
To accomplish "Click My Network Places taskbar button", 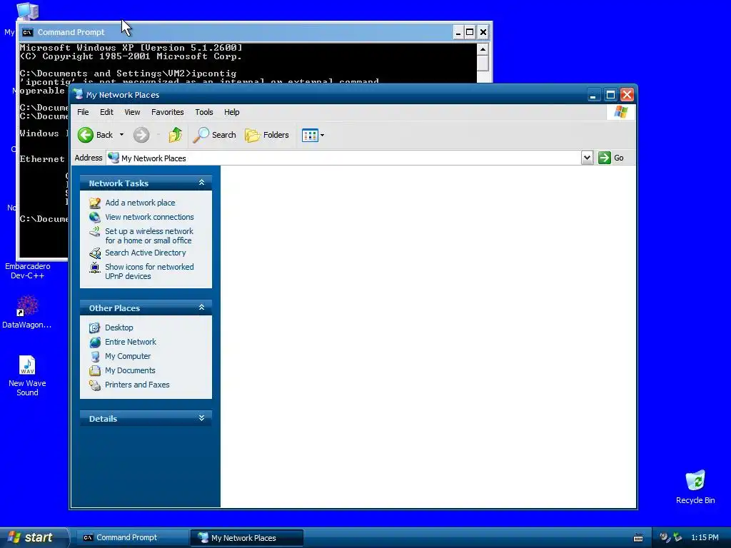I will click(246, 538).
